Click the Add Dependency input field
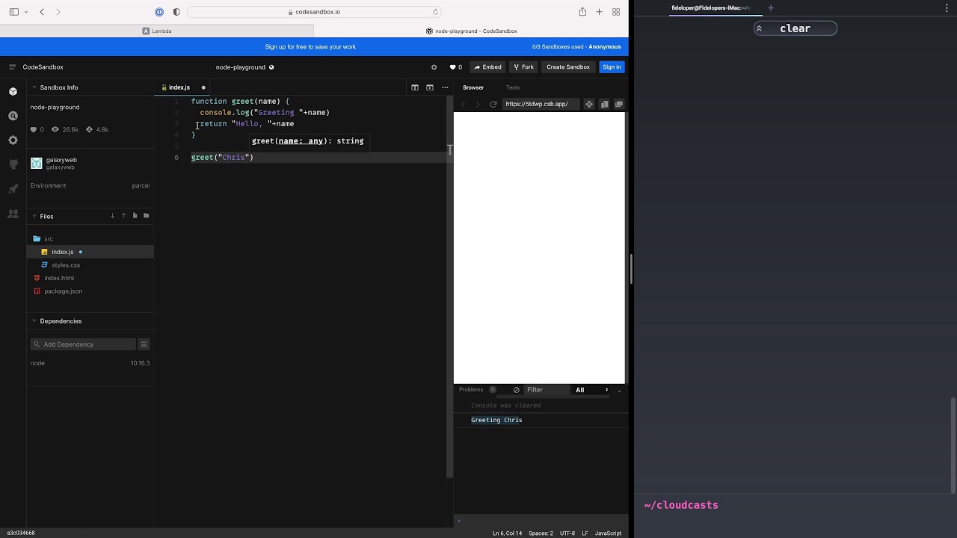957x538 pixels. 83,344
